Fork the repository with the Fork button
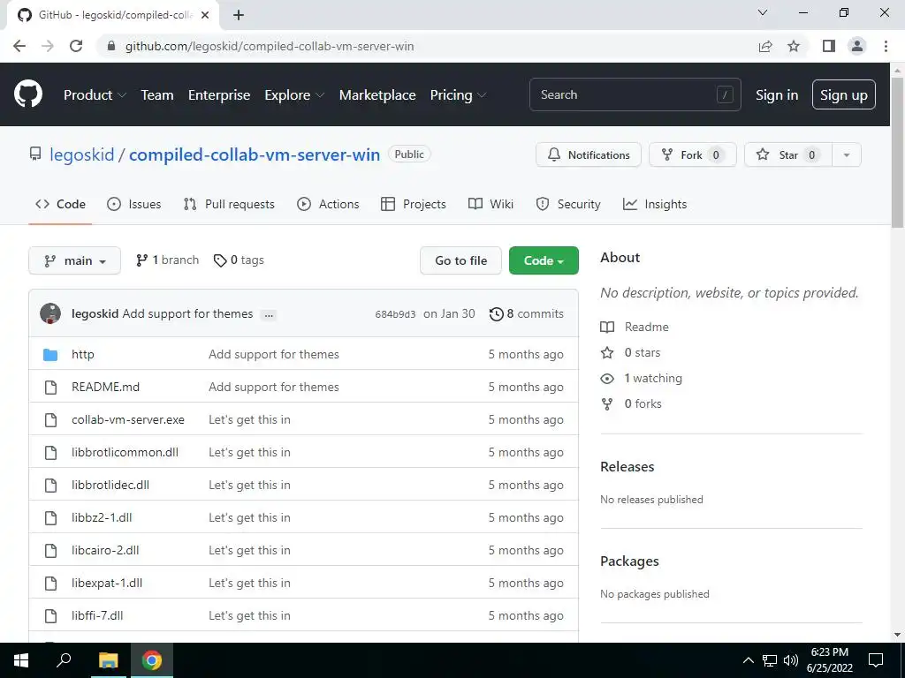 pos(693,155)
